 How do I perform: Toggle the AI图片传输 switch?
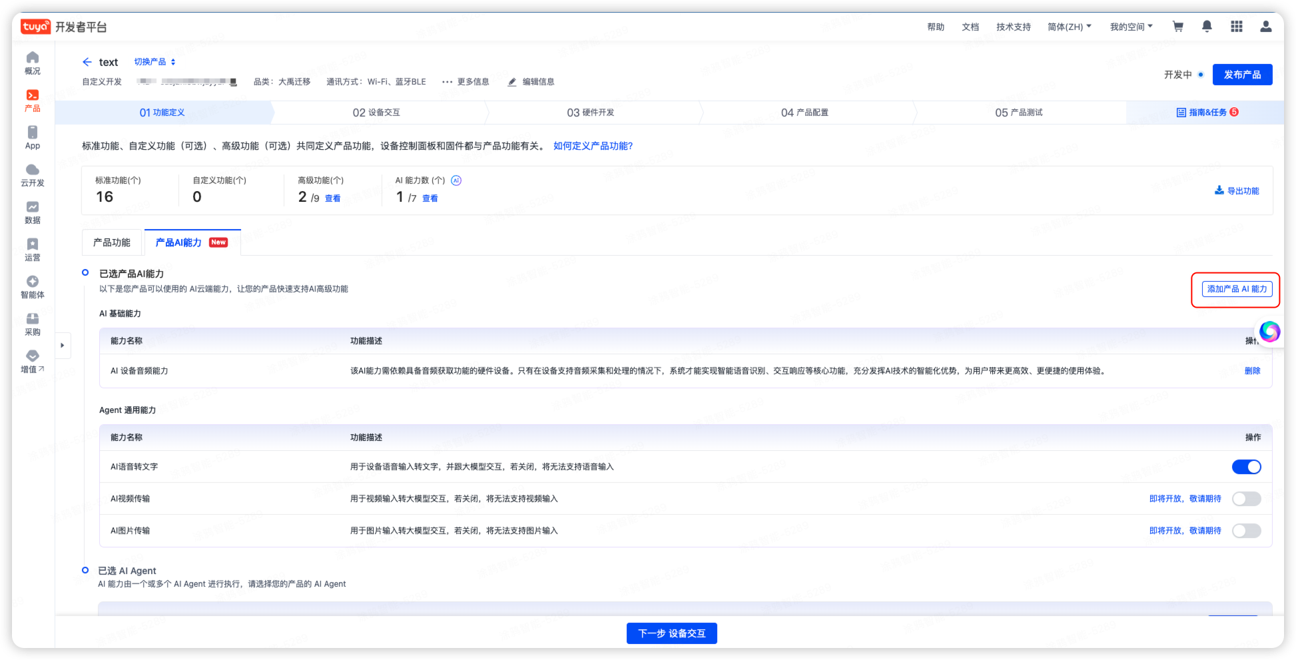pyautogui.click(x=1246, y=531)
